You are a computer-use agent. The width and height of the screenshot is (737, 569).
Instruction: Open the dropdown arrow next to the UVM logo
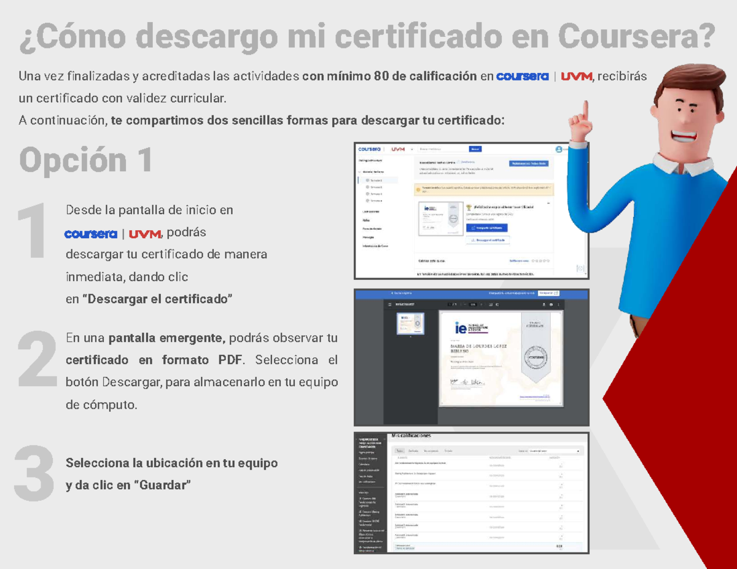click(411, 149)
